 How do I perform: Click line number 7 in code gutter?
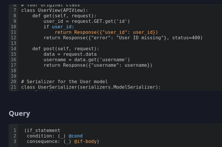[15, 10]
